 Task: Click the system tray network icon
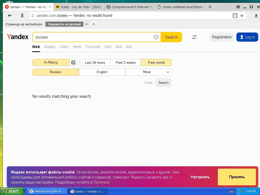click(241, 191)
